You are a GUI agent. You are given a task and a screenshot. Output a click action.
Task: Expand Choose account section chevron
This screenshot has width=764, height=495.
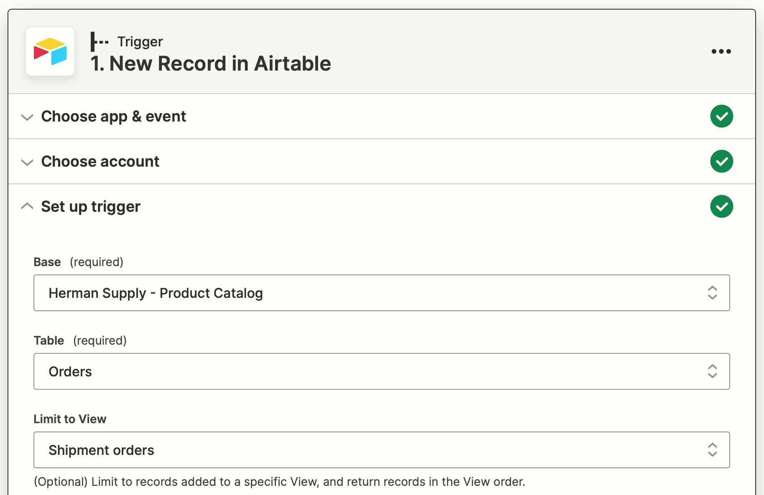27,162
